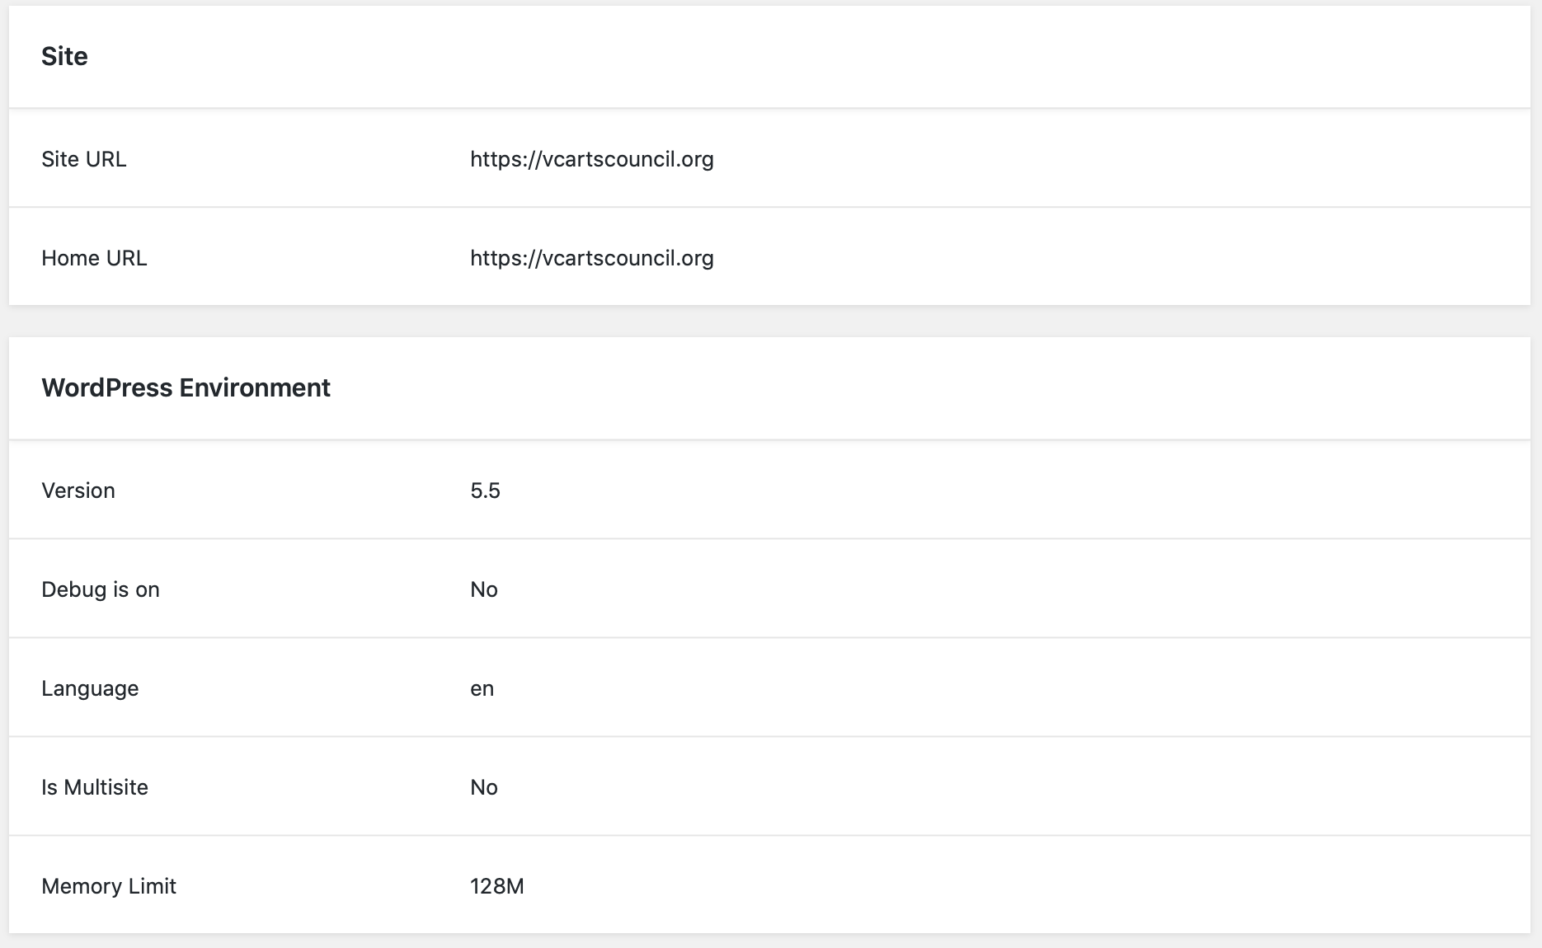This screenshot has width=1542, height=948.
Task: Click the Home URL row in Site panel
Action: tap(769, 256)
